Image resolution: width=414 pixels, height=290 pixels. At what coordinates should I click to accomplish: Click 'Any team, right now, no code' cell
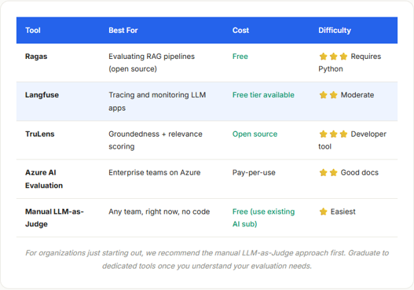pos(159,211)
